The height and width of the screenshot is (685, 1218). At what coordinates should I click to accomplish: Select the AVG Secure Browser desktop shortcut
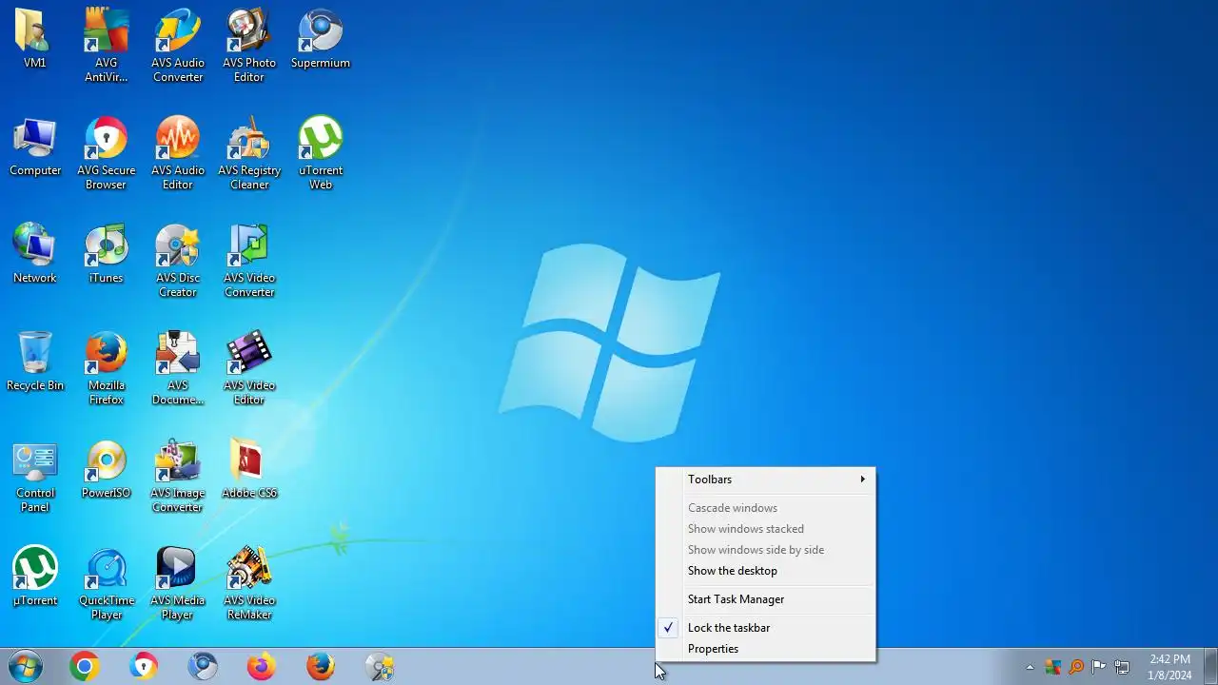click(107, 152)
